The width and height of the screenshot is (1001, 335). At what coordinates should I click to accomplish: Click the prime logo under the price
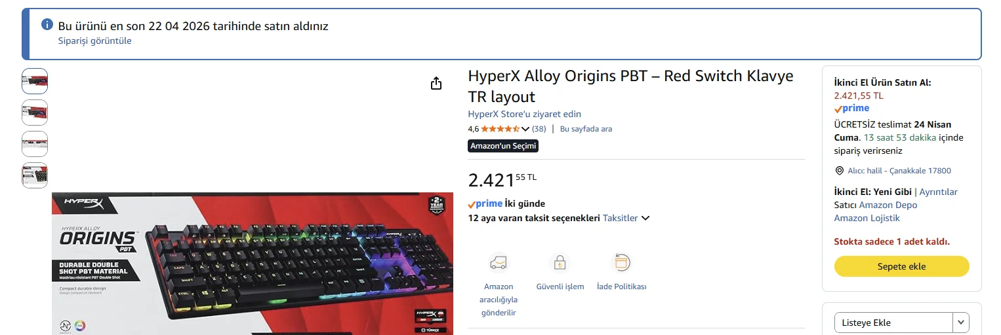pos(485,203)
